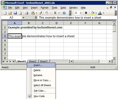Open the Format menu
This screenshot has height=99, width=118.
[x=45, y=8]
